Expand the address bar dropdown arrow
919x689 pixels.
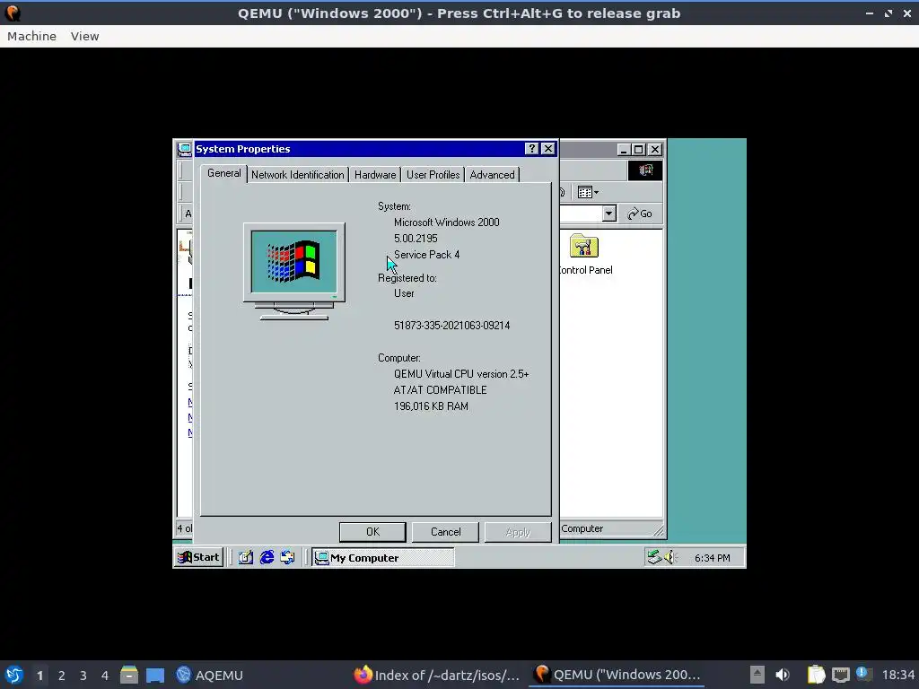pos(609,214)
